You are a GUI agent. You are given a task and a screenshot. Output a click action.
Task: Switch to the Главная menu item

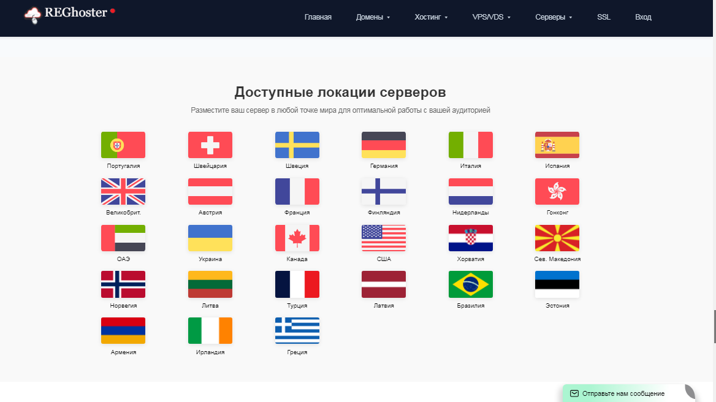318,17
